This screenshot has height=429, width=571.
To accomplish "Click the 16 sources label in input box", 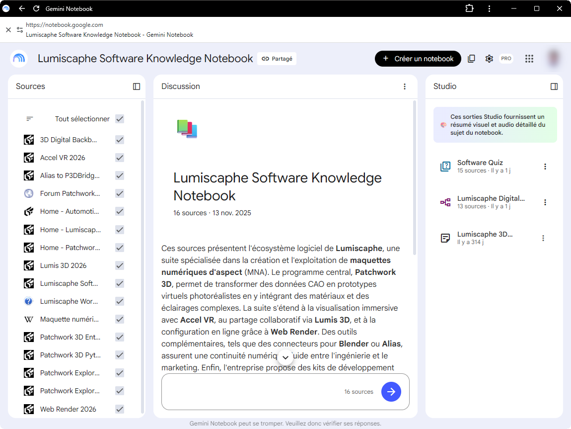I will point(358,391).
